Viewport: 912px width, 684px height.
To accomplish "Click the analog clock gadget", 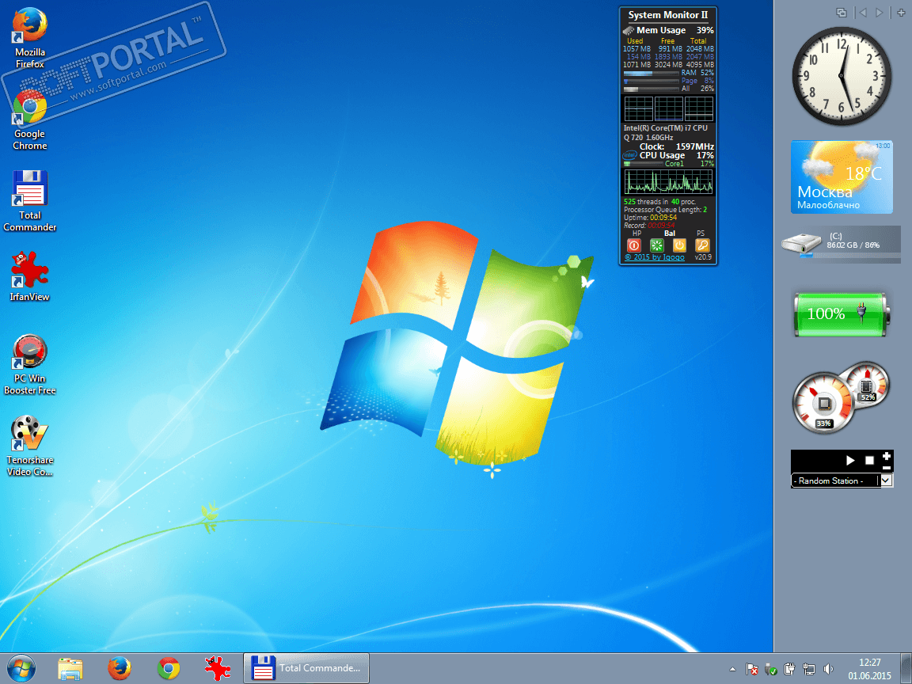I will click(x=841, y=76).
